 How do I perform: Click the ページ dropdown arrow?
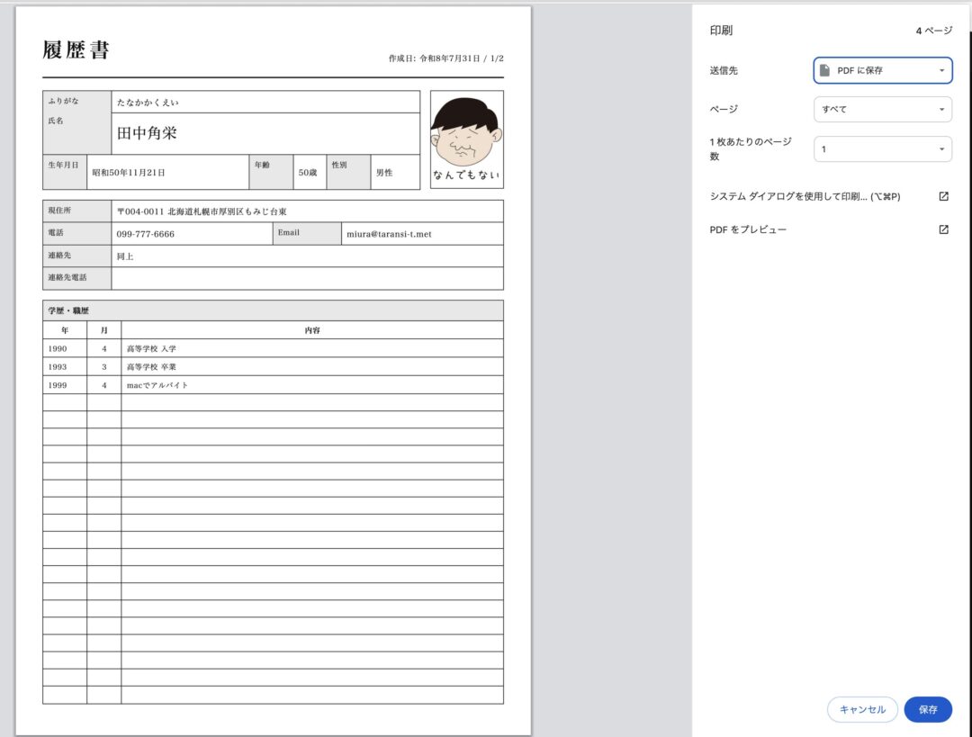click(x=941, y=109)
